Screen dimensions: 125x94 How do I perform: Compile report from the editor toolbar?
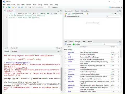pyautogui.click(x=37, y=14)
